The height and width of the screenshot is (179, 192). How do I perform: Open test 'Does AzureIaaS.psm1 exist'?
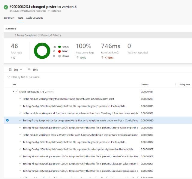click(68, 99)
